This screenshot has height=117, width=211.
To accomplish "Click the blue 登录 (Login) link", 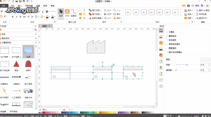I will (197, 5).
